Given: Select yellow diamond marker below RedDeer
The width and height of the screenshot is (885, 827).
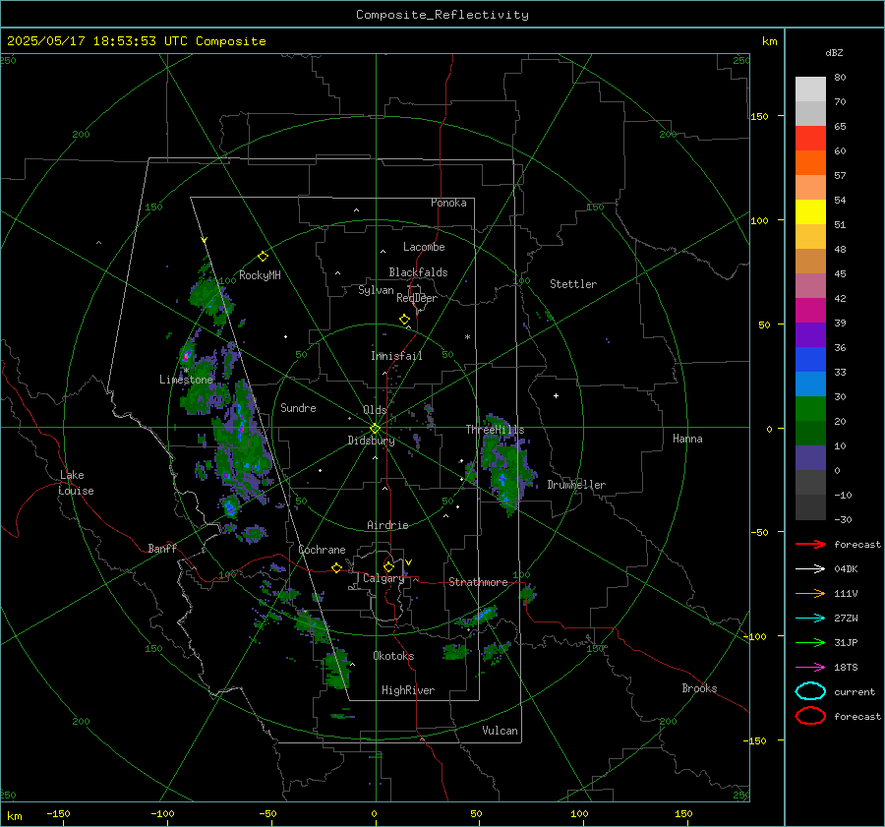Looking at the screenshot, I should (405, 320).
